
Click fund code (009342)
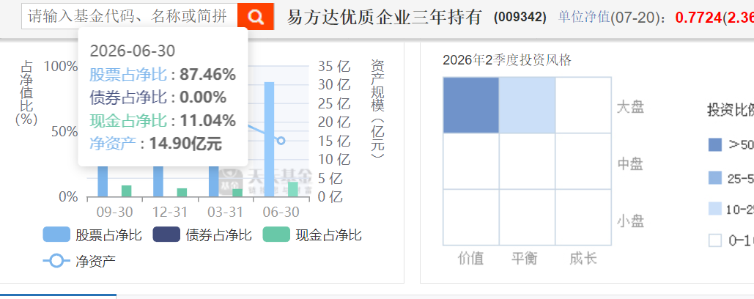point(520,18)
